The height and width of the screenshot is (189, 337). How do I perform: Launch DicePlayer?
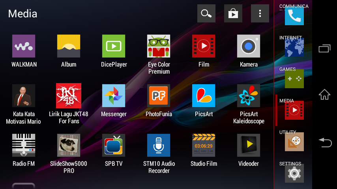click(x=114, y=46)
